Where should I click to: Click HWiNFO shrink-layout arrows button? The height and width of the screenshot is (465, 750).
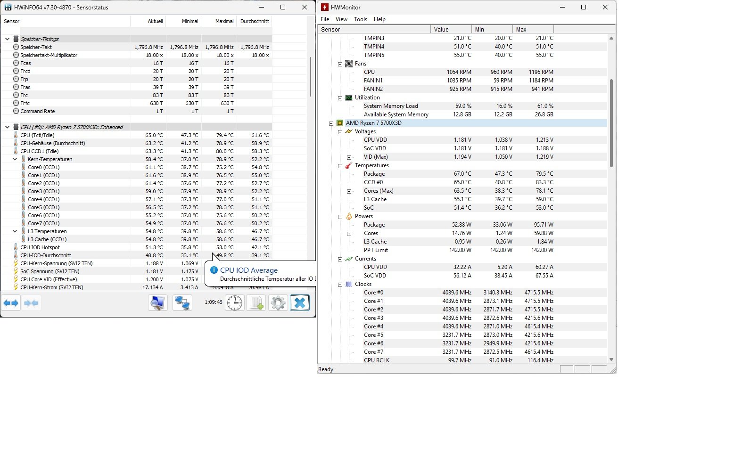[x=31, y=303]
